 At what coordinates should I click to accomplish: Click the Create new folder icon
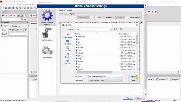[x=118, y=29]
